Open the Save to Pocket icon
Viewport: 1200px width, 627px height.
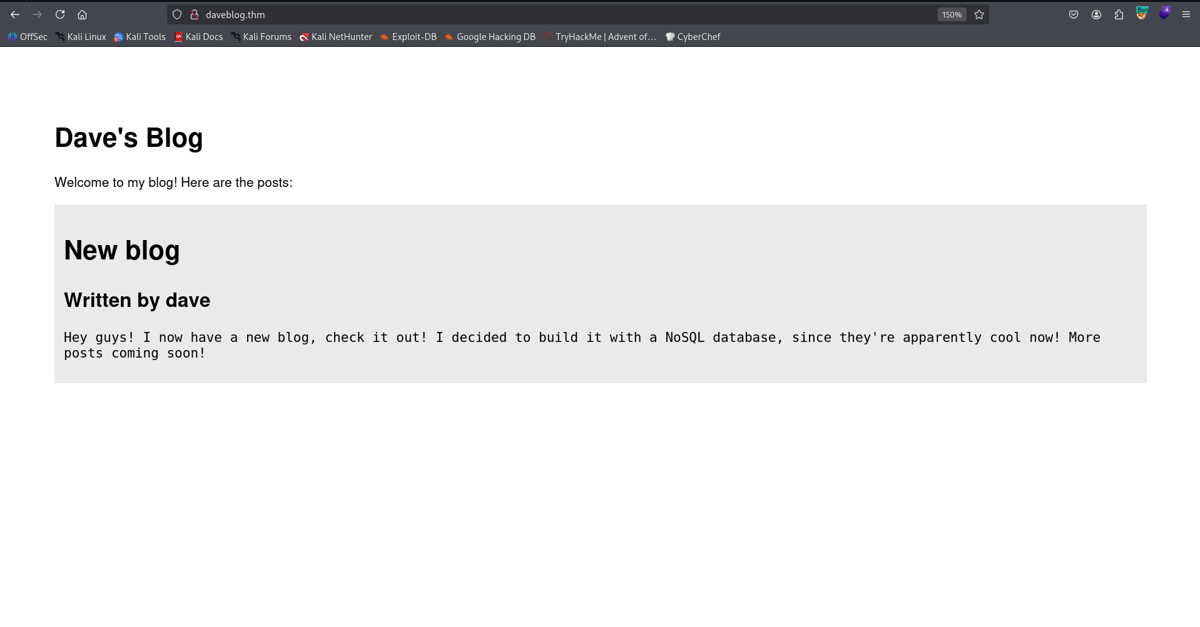click(1074, 14)
